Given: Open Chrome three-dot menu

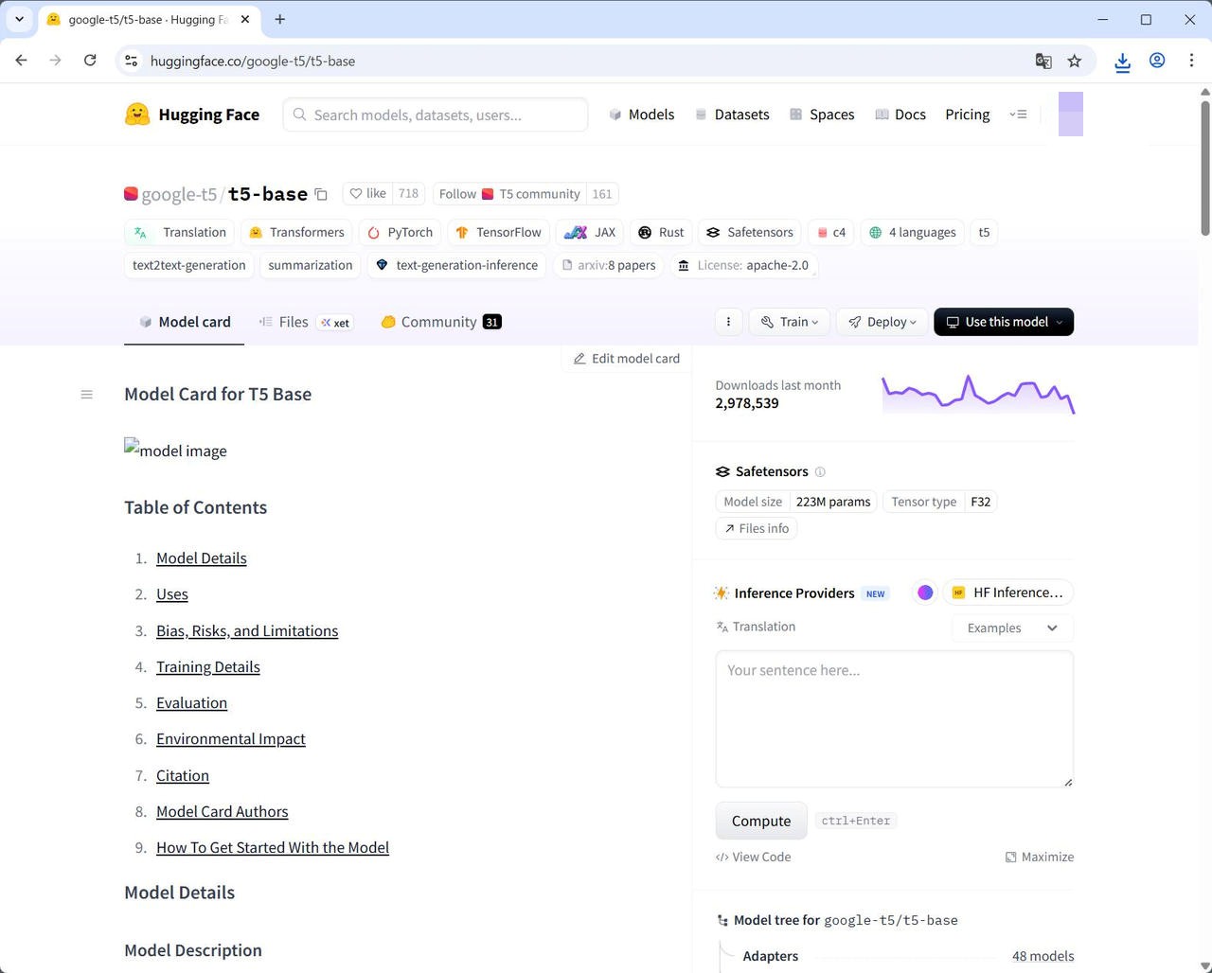Looking at the screenshot, I should [x=1191, y=61].
